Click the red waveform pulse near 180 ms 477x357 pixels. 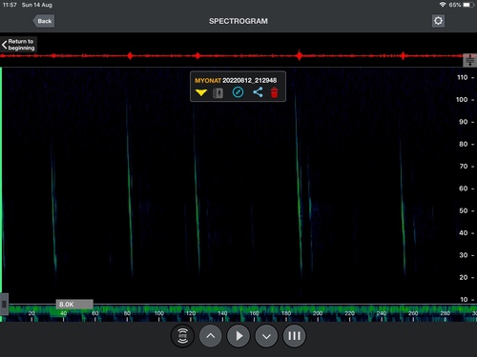coord(300,56)
